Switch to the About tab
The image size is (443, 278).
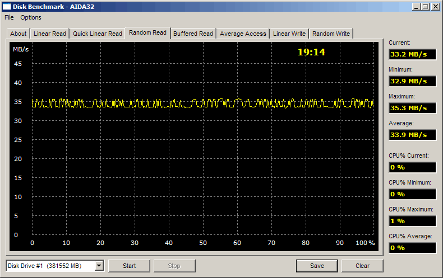[18, 34]
